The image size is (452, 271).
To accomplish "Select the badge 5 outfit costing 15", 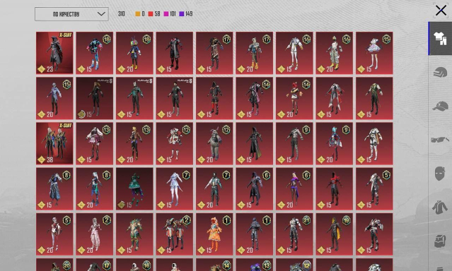I will [x=374, y=189].
